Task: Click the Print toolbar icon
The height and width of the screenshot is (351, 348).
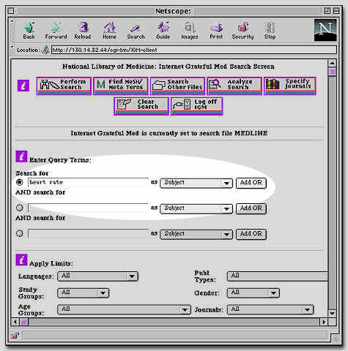Action: pos(216,31)
